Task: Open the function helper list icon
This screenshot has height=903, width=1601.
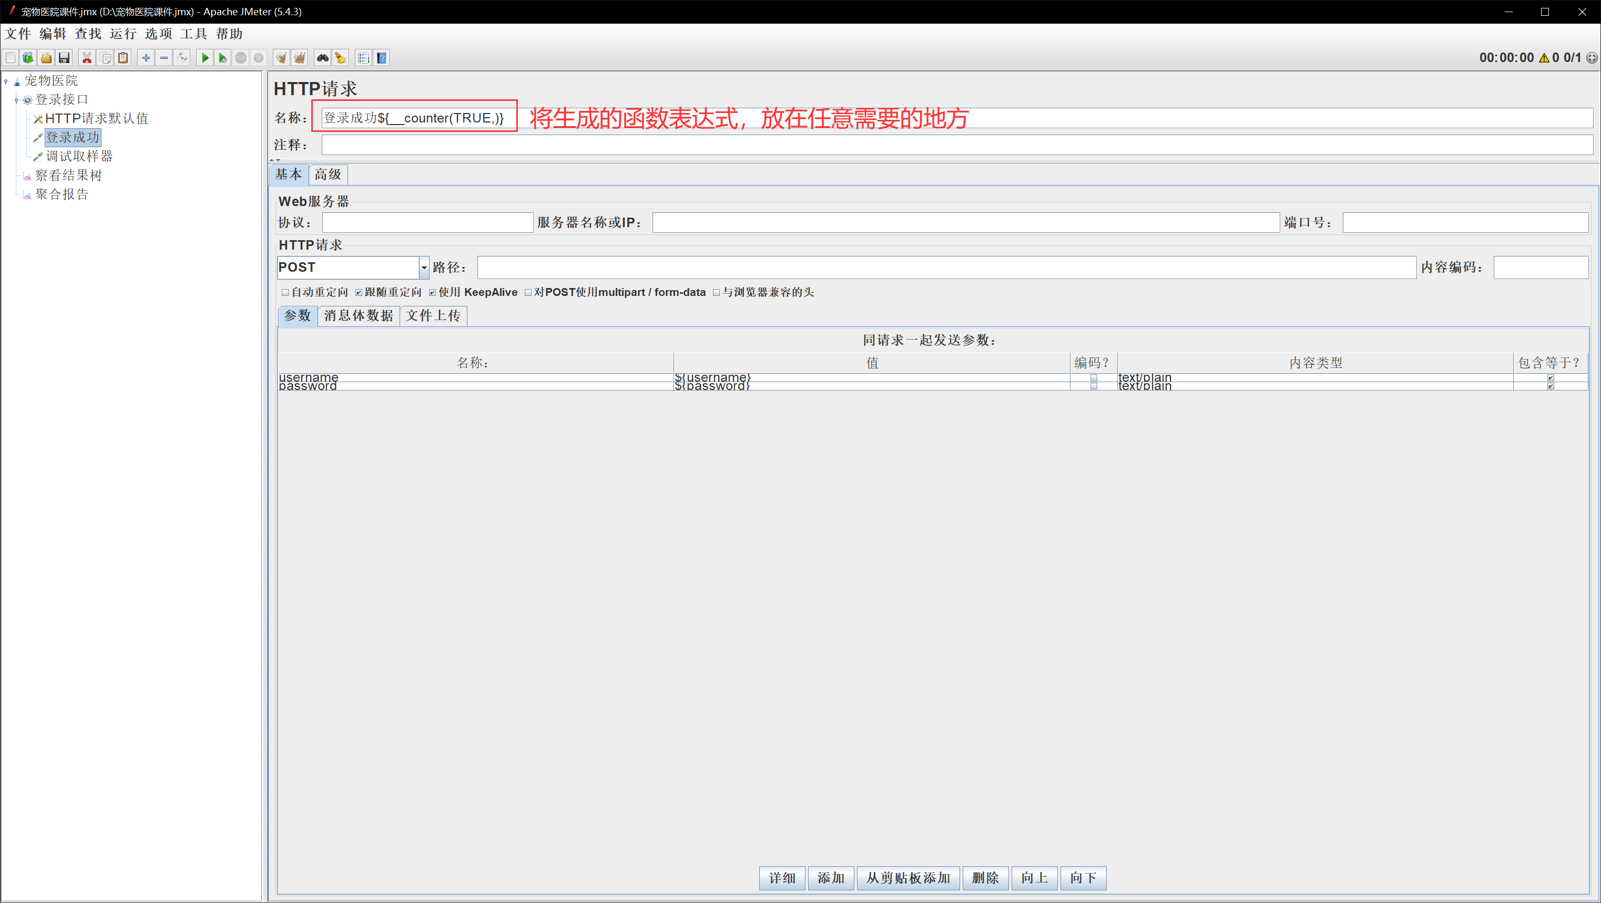Action: [x=363, y=58]
